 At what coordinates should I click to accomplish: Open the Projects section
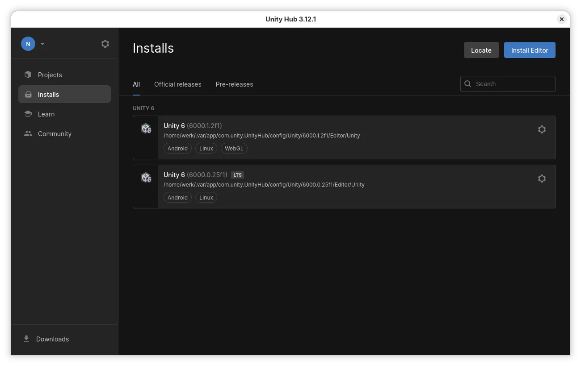pyautogui.click(x=50, y=75)
